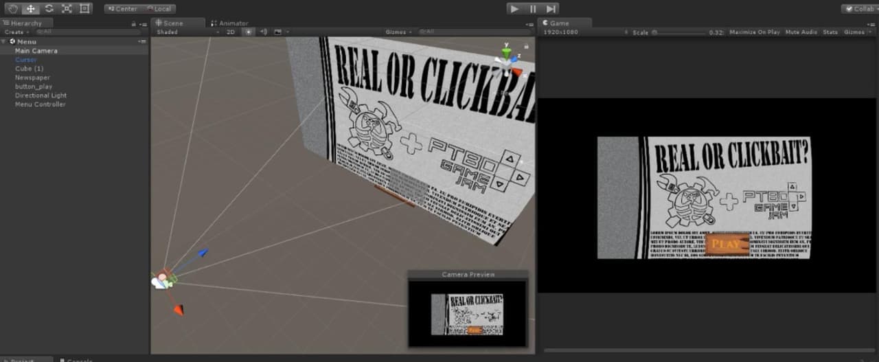
Task: Switch to the Animator tab
Action: 230,23
